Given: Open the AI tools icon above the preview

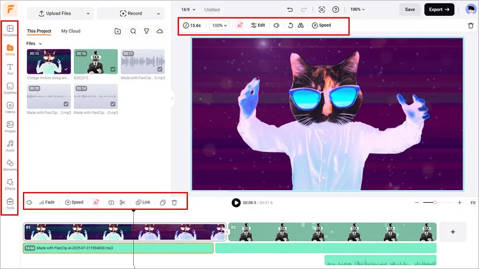Looking at the screenshot, I should coord(240,25).
